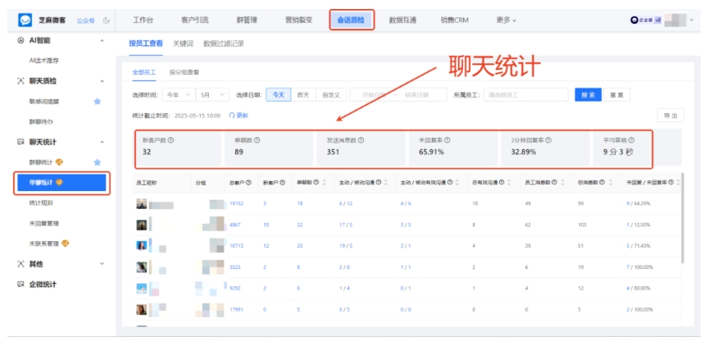This screenshot has height=346, width=708.
Task: Open the 工作台 top menu
Action: tap(143, 20)
